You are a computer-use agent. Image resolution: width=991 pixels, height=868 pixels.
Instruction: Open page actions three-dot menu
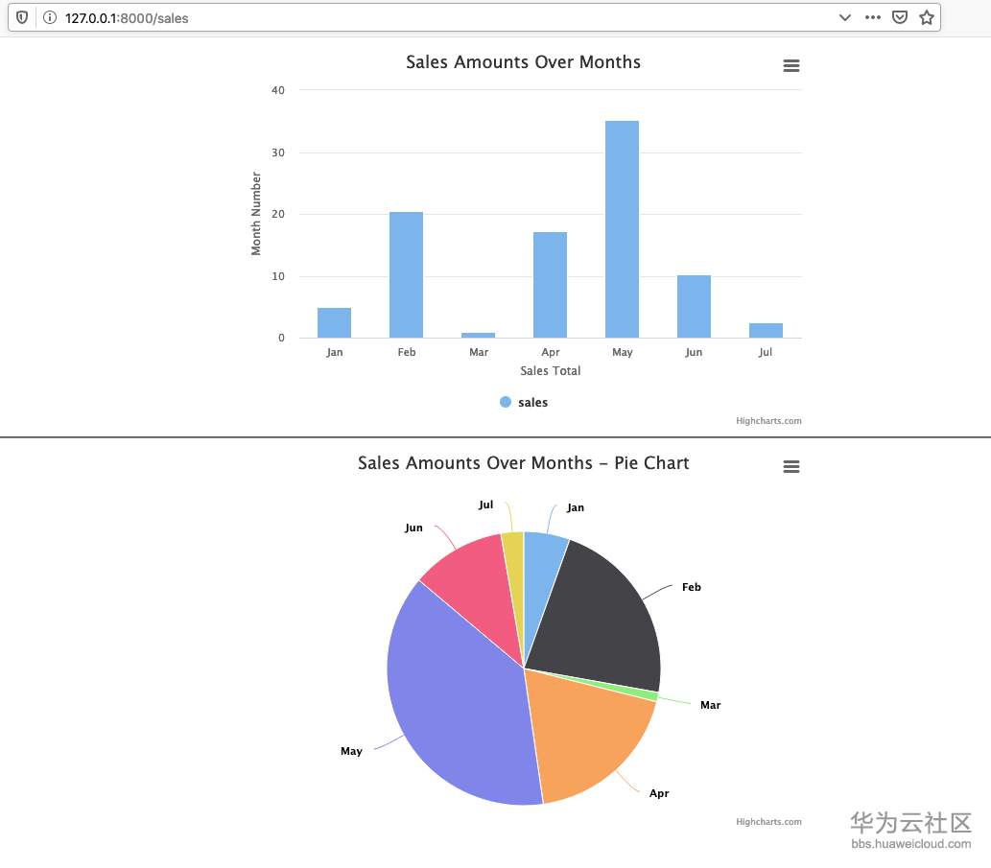873,17
